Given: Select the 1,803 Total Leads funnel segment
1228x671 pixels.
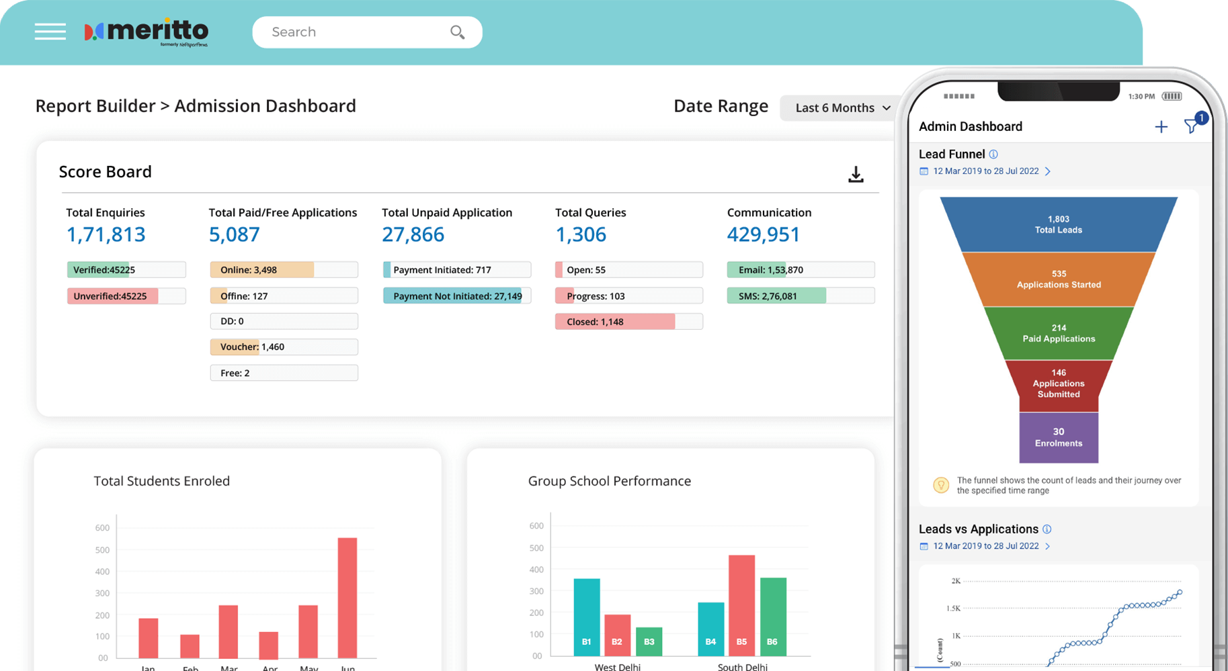Looking at the screenshot, I should coord(1059,224).
